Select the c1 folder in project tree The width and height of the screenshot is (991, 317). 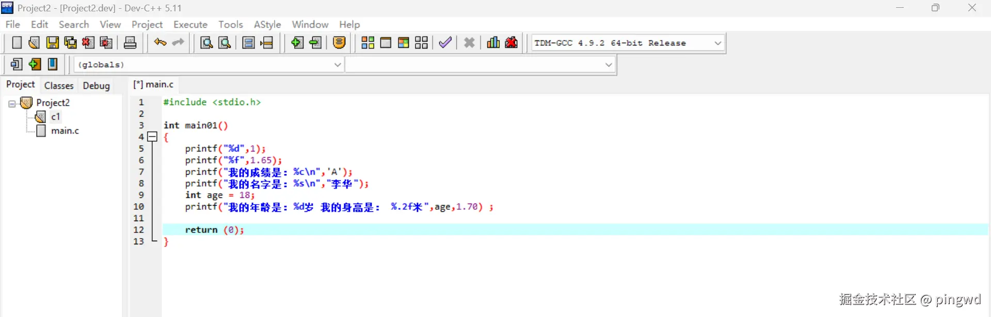56,116
